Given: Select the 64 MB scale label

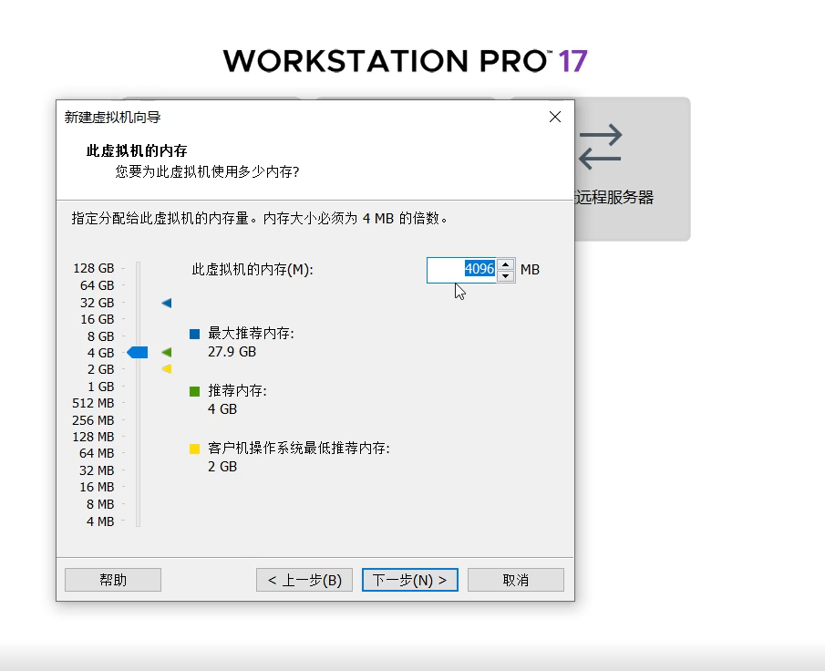Looking at the screenshot, I should [x=97, y=453].
